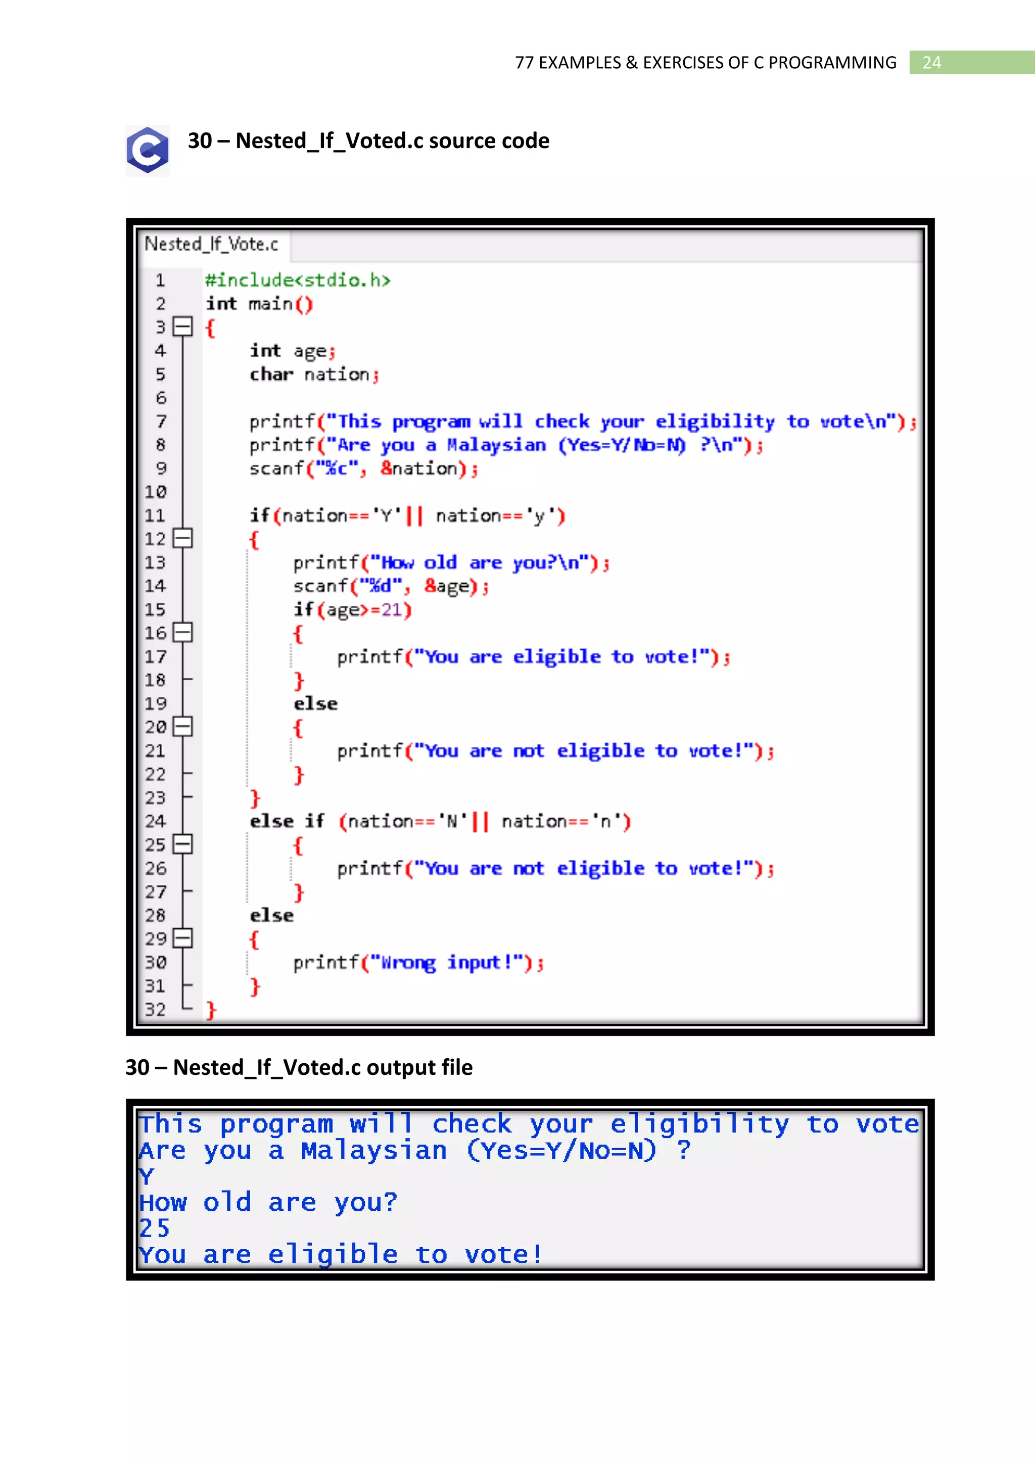This screenshot has width=1035, height=1463.
Task: Click the 'if(age>=21)' line
Action: (352, 610)
